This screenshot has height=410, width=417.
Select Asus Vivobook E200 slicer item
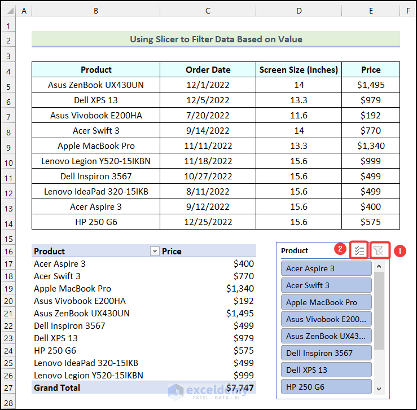[x=326, y=319]
